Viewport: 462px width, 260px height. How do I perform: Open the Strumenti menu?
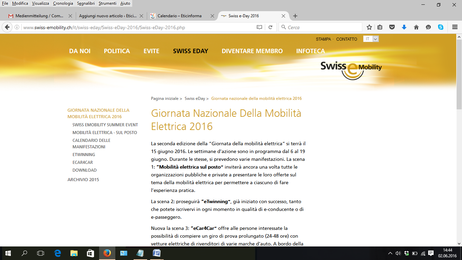[x=107, y=3]
